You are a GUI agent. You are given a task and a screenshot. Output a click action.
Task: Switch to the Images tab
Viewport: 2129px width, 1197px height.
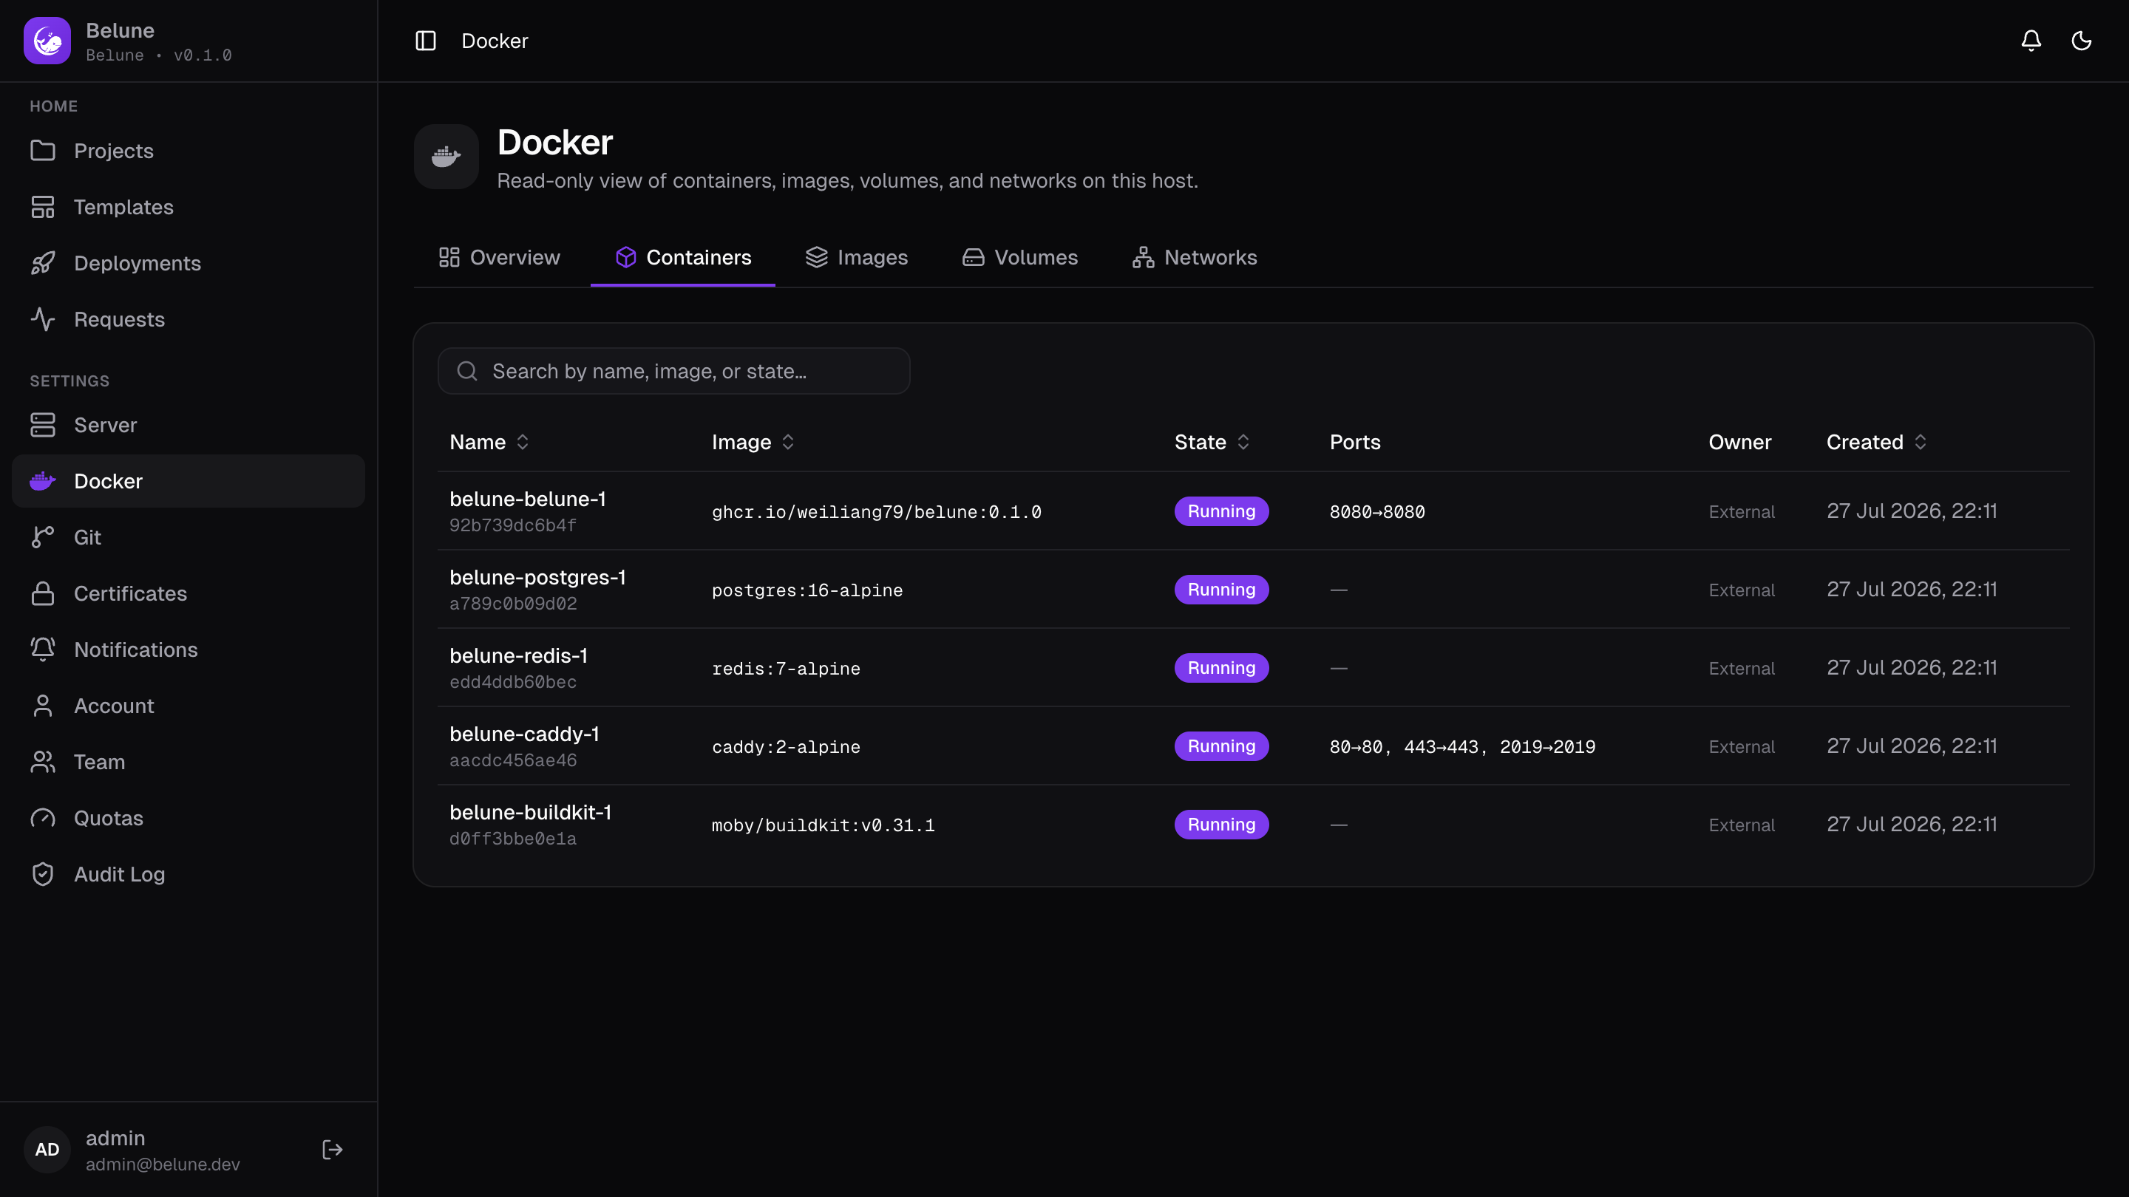pyautogui.click(x=856, y=257)
